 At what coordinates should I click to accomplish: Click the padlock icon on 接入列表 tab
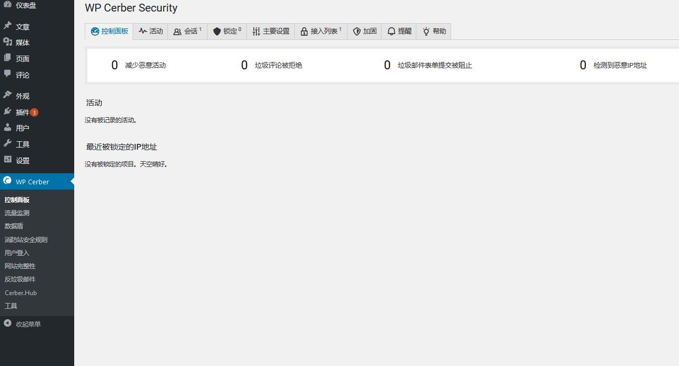[304, 32]
